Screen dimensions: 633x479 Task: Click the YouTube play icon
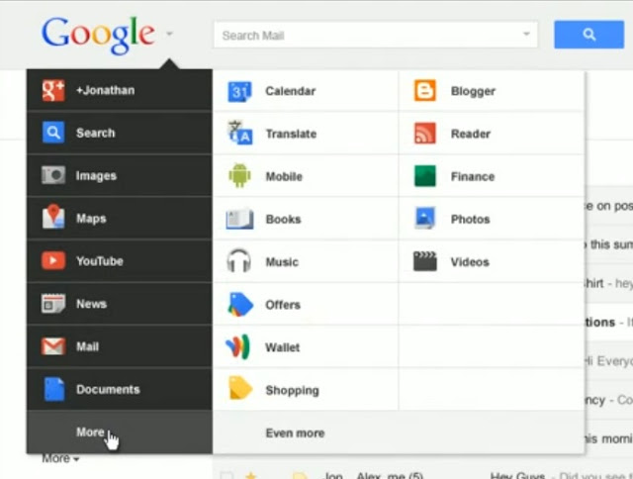53,260
